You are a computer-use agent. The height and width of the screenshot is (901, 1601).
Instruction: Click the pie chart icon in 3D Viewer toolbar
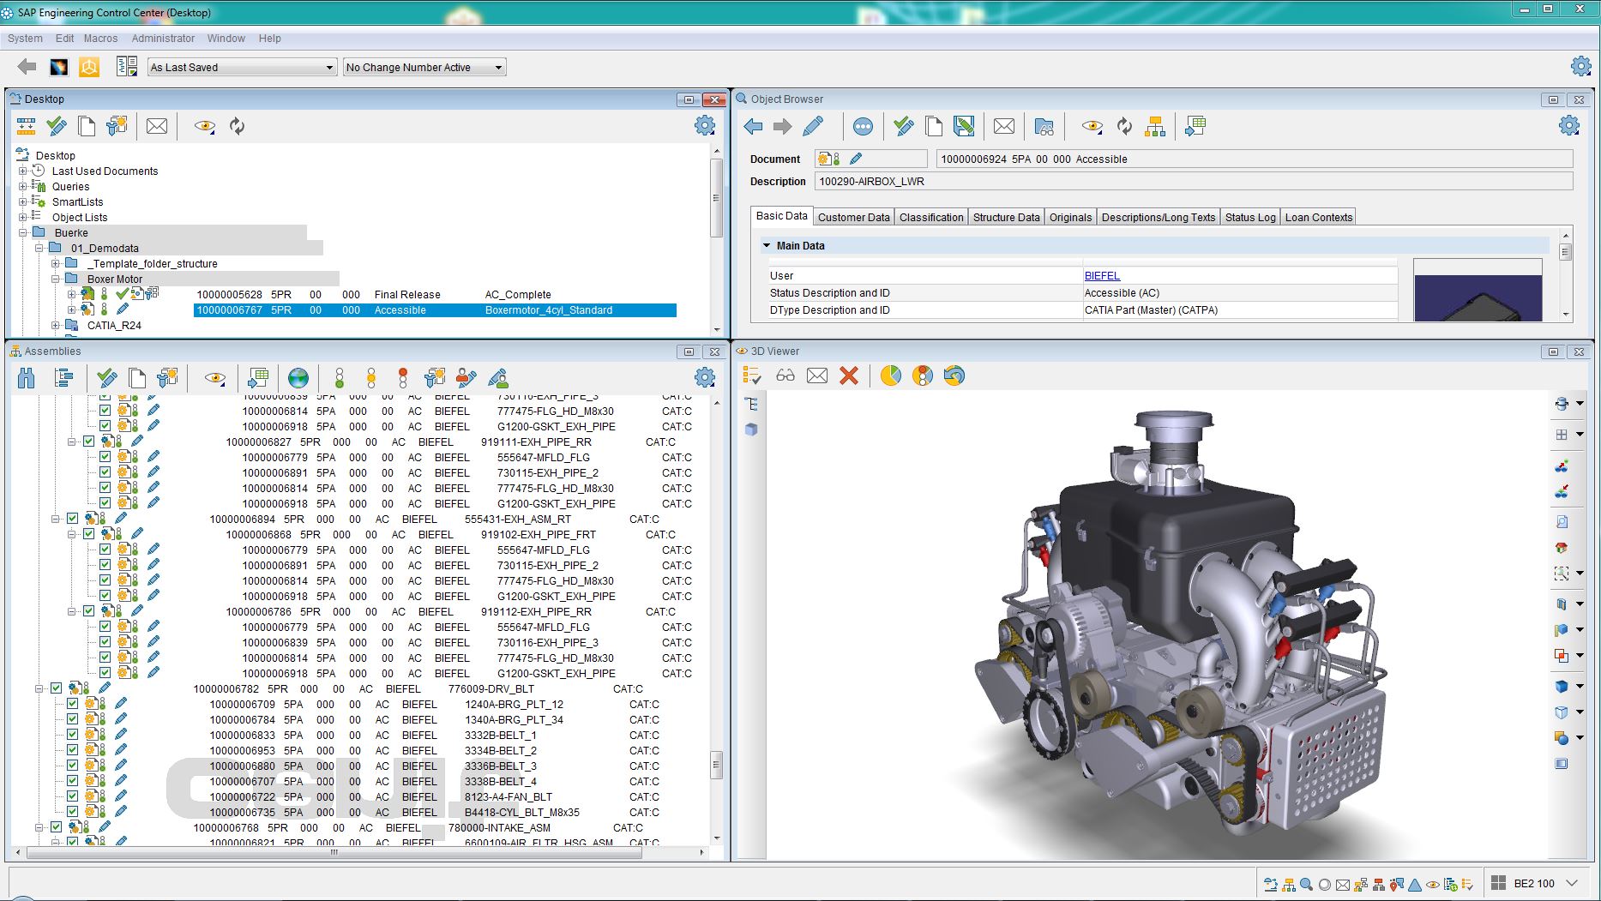(x=891, y=375)
